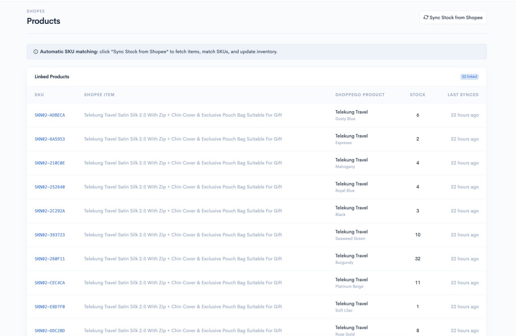
Task: Open SKU link SKN02-6A5953
Action: pos(50,139)
